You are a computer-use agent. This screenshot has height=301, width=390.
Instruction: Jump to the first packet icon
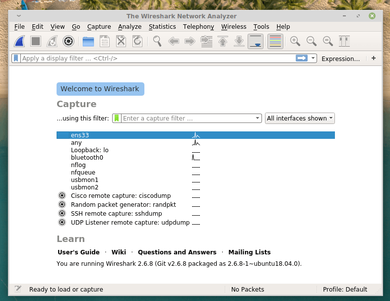coord(223,41)
